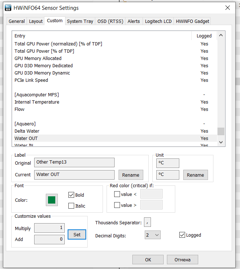Screen dimensions: 240x269
Task: Click the 'Entry' column header
Action: point(101,36)
